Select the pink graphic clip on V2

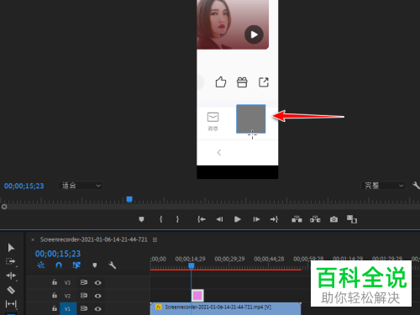pyautogui.click(x=197, y=296)
